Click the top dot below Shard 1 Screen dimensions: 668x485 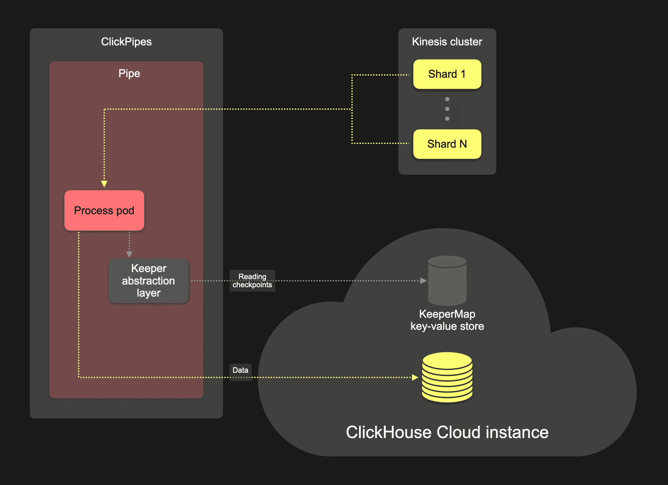tap(447, 99)
